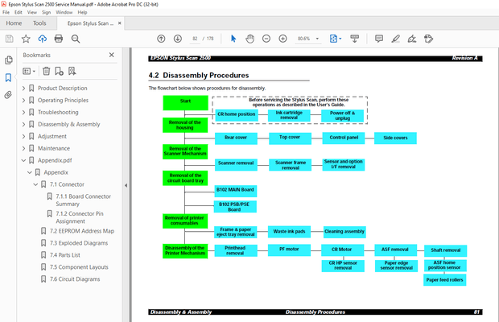
Task: Go to previous page with up arrow
Action: tap(160, 39)
